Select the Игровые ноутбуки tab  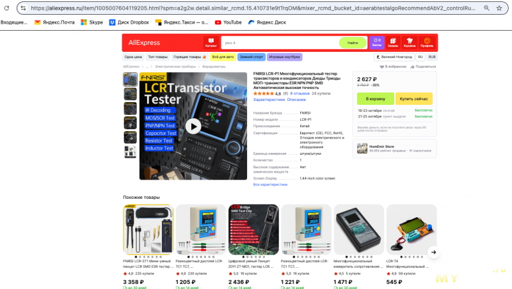284,57
